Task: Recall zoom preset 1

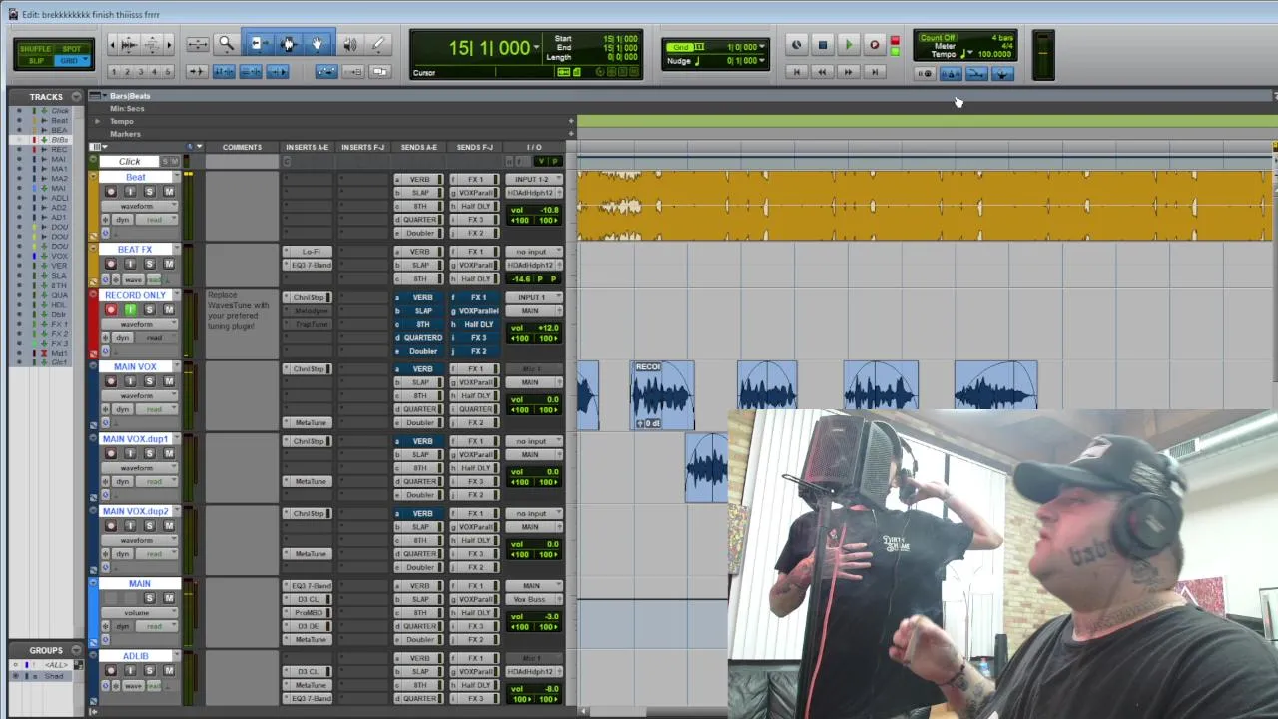Action: (113, 72)
